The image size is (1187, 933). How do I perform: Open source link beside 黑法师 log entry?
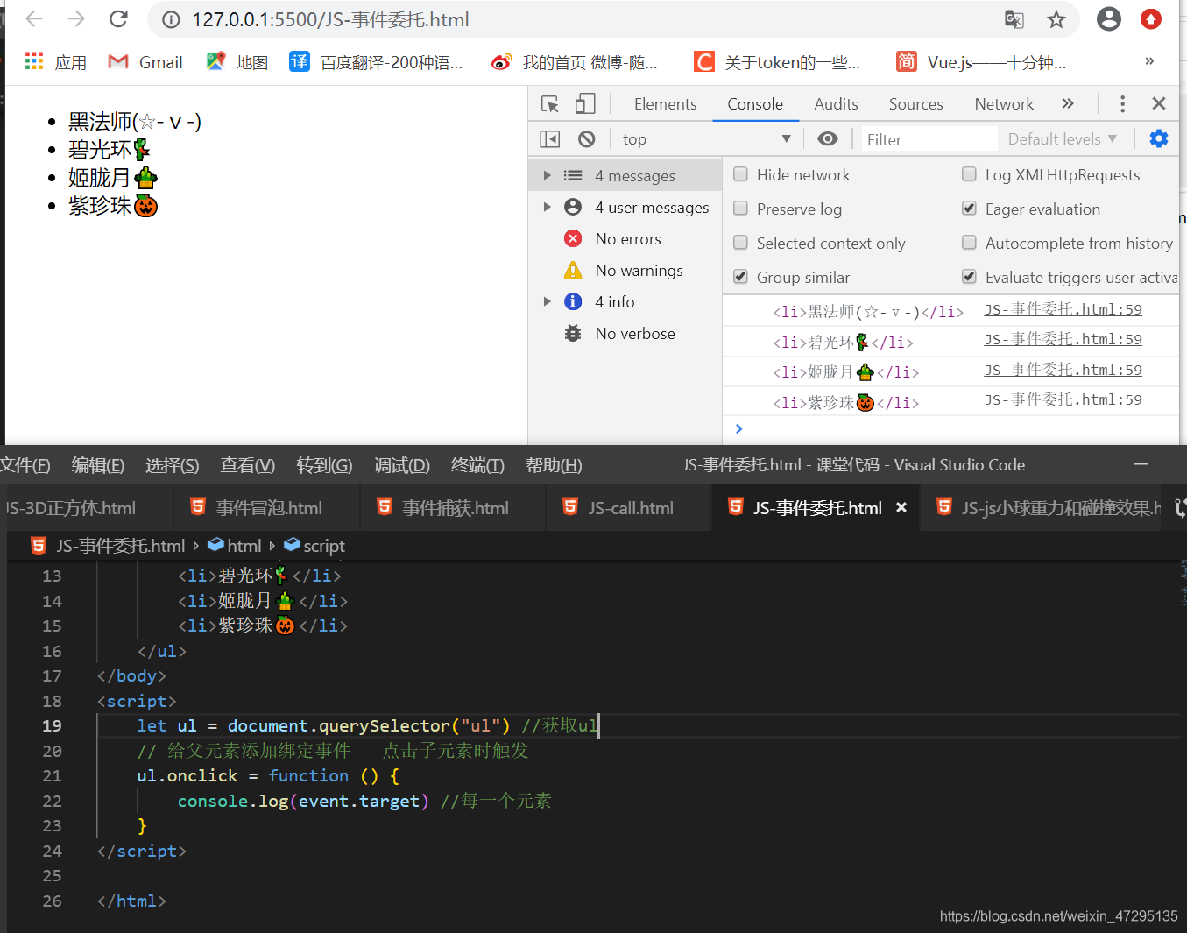click(1063, 309)
